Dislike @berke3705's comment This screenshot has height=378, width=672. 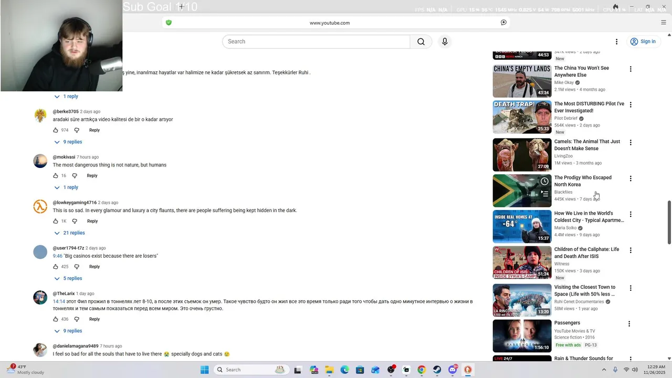77,130
